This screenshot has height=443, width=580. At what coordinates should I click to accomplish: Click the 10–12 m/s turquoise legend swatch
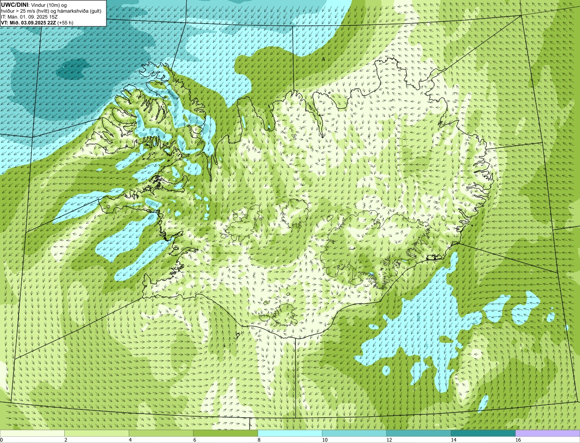[354, 433]
